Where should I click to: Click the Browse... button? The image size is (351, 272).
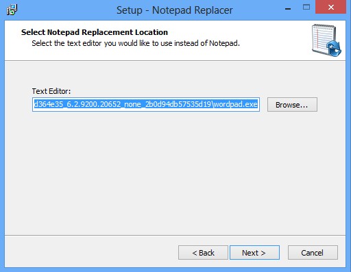[x=292, y=105]
